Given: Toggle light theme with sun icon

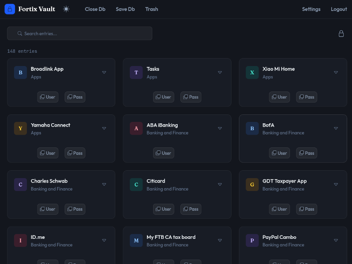Looking at the screenshot, I should point(66,9).
